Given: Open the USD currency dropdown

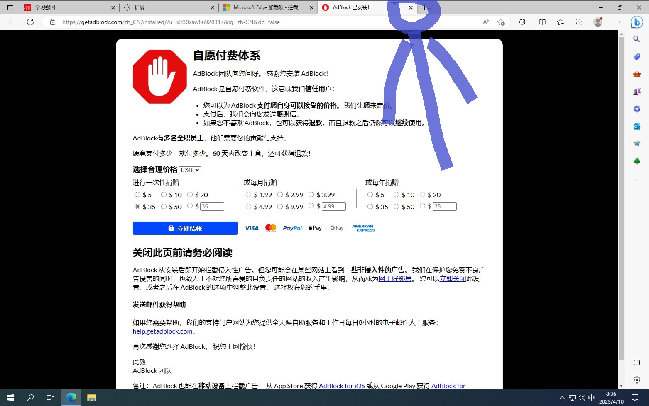Looking at the screenshot, I should point(190,170).
